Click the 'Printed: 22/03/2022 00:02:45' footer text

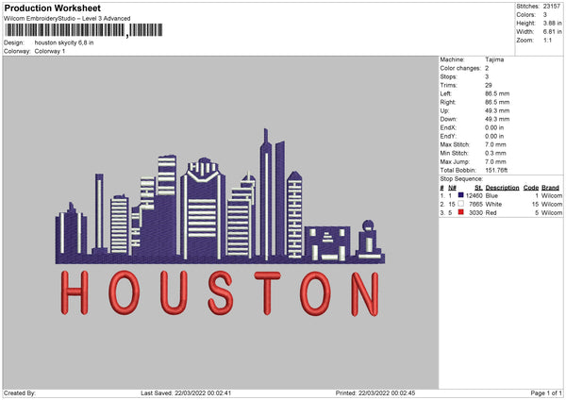coord(375,392)
